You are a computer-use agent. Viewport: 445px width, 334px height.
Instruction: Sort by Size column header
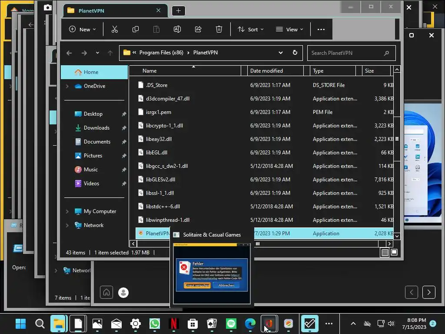click(376, 71)
